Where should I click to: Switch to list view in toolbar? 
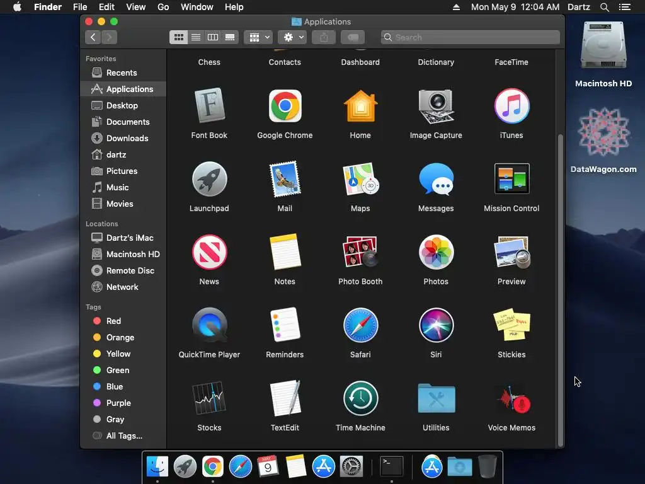pos(196,37)
